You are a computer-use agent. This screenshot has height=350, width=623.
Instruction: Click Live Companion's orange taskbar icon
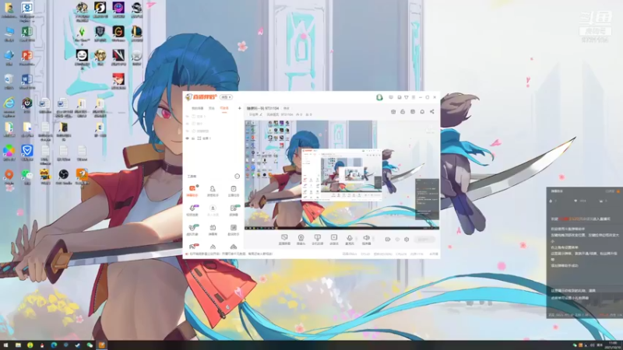(x=102, y=345)
